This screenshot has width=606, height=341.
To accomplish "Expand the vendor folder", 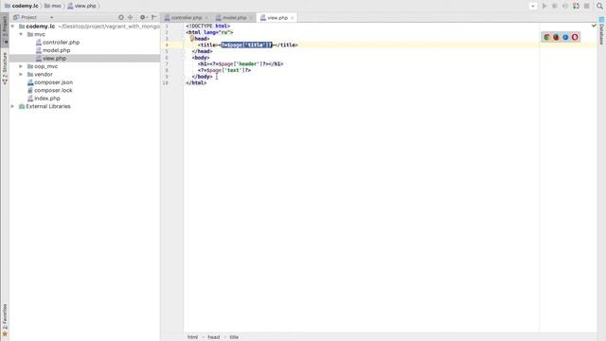I will point(21,74).
